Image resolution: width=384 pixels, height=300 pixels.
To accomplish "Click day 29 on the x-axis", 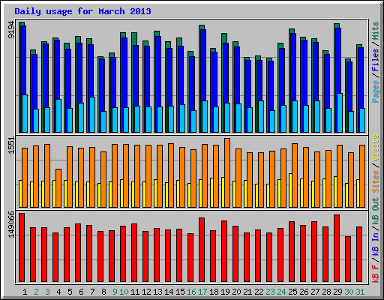I will (337, 292).
